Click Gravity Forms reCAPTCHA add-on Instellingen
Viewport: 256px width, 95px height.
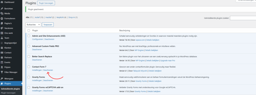coord(37,91)
